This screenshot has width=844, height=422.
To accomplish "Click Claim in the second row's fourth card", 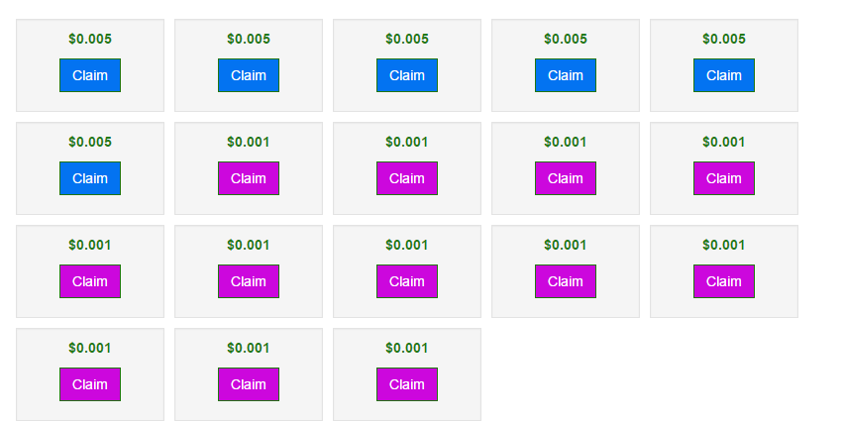I will 566,178.
